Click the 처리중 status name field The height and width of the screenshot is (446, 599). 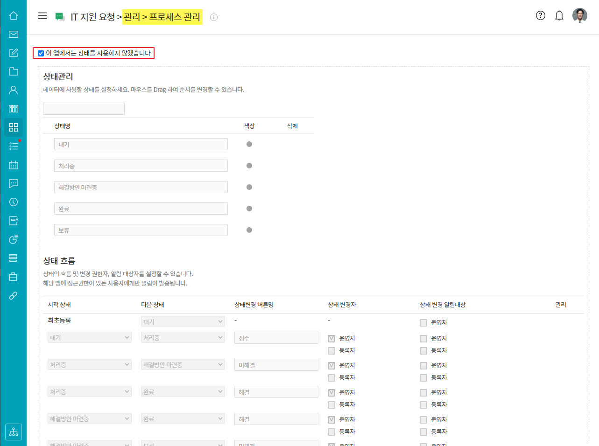(x=141, y=166)
